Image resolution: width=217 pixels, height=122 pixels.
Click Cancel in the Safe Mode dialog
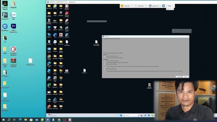[x=185, y=77]
